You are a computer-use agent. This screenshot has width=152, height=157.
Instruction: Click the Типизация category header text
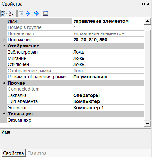click(20, 114)
